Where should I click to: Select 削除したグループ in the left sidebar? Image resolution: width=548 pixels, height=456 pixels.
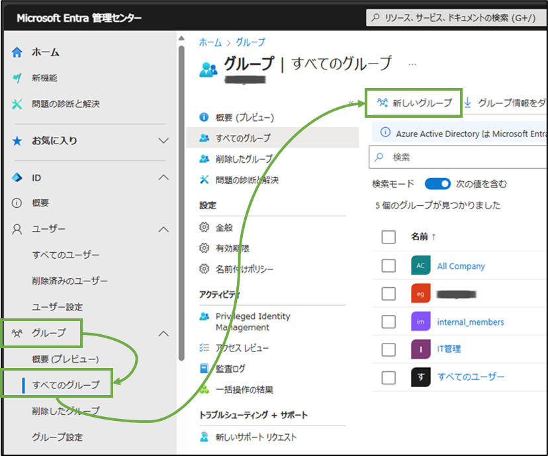click(x=66, y=411)
